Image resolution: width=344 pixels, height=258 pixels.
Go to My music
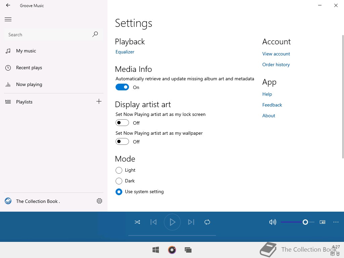(26, 51)
